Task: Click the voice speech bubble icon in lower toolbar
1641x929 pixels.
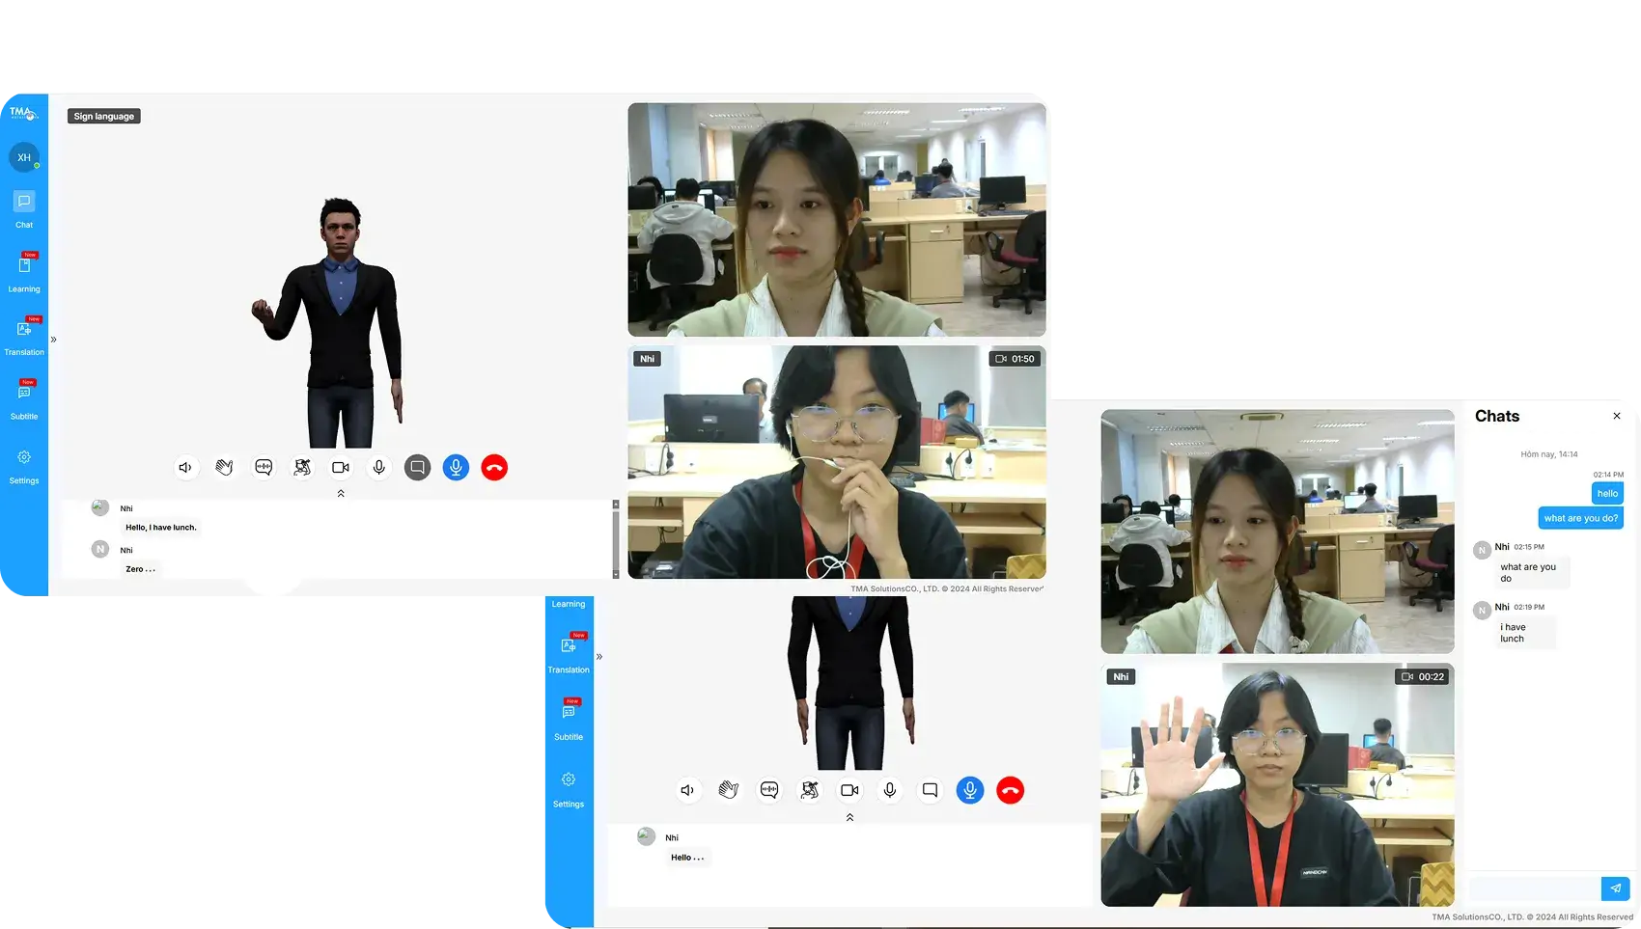Action: (769, 790)
